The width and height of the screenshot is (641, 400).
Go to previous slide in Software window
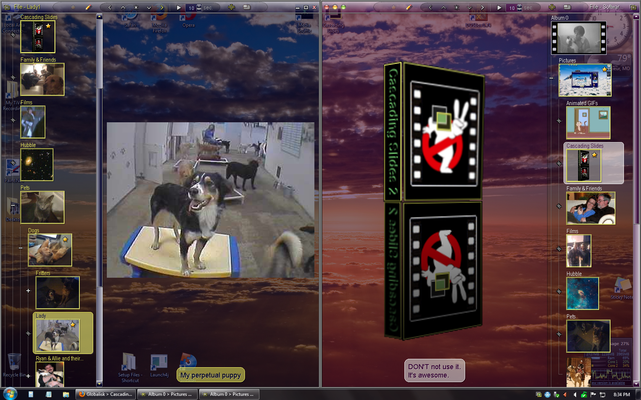(430, 7)
